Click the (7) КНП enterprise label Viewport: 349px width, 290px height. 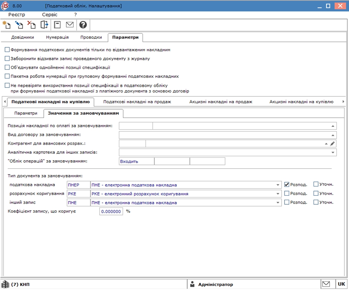coord(20,284)
